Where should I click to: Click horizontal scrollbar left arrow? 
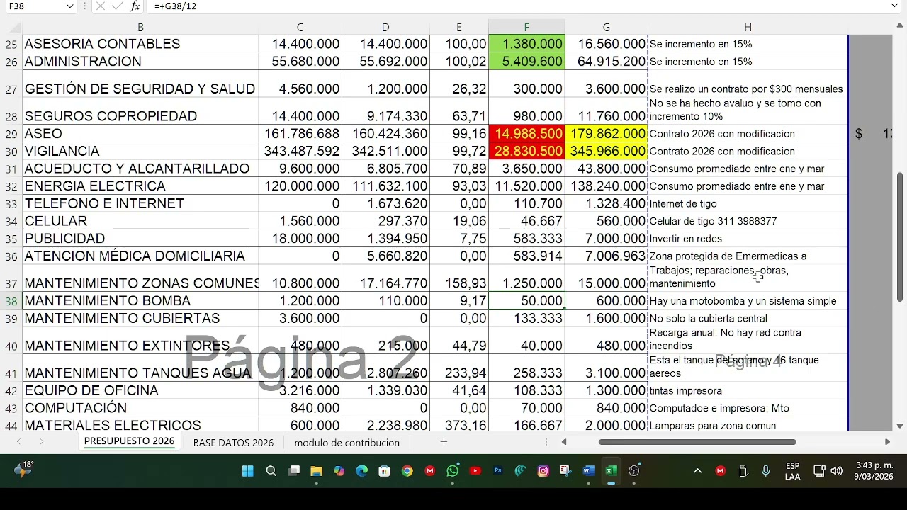point(564,442)
